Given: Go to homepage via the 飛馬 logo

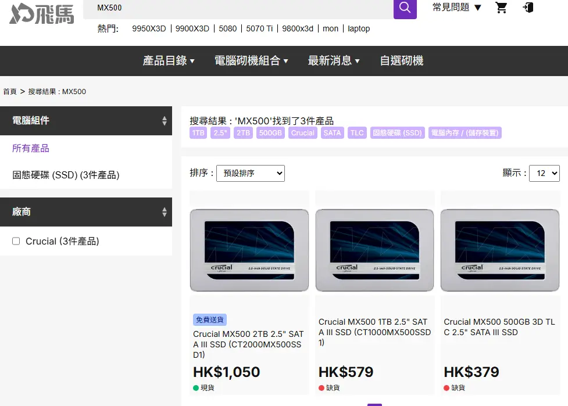Looking at the screenshot, I should point(42,14).
